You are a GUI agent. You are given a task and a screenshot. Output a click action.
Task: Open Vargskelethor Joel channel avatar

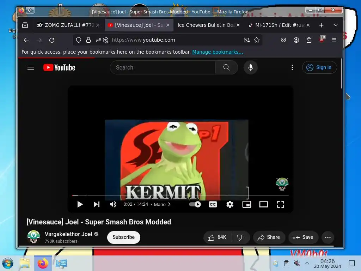(x=33, y=237)
